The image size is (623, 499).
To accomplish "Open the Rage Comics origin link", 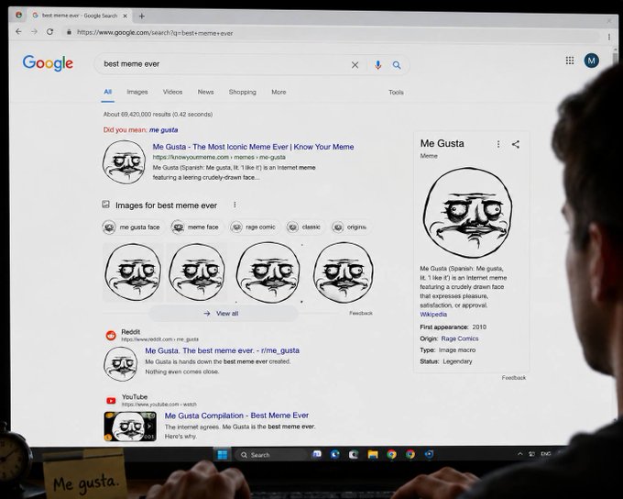I will tap(460, 338).
